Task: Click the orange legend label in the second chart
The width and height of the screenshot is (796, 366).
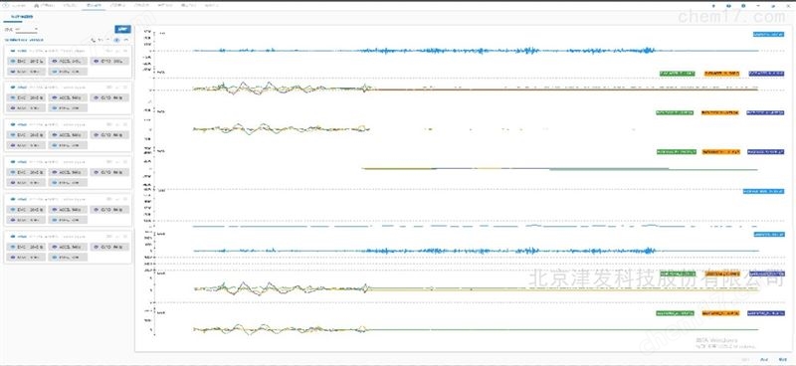Action: pyautogui.click(x=722, y=74)
